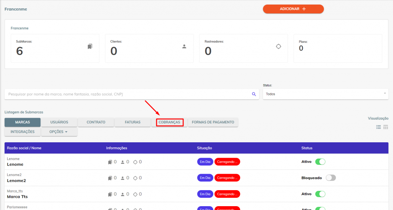The image size is (393, 210).
Task: Switch to column grid view icon
Action: pos(386,127)
